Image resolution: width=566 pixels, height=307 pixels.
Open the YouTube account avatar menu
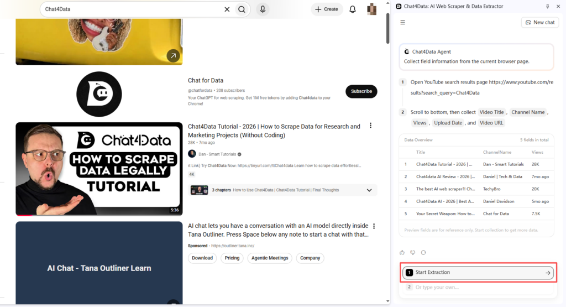[372, 9]
